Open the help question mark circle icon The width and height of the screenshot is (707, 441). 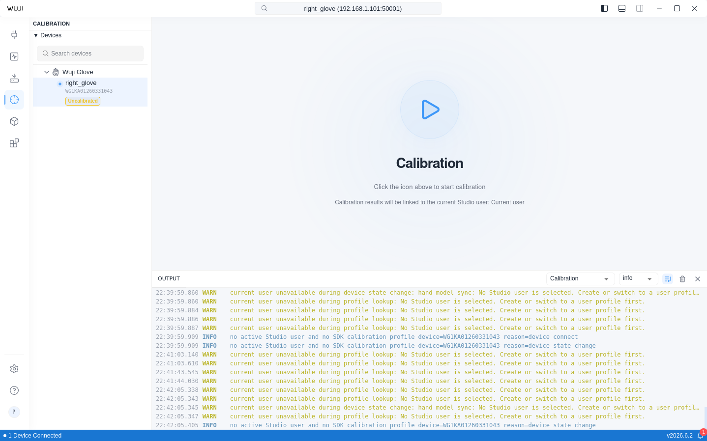click(14, 390)
